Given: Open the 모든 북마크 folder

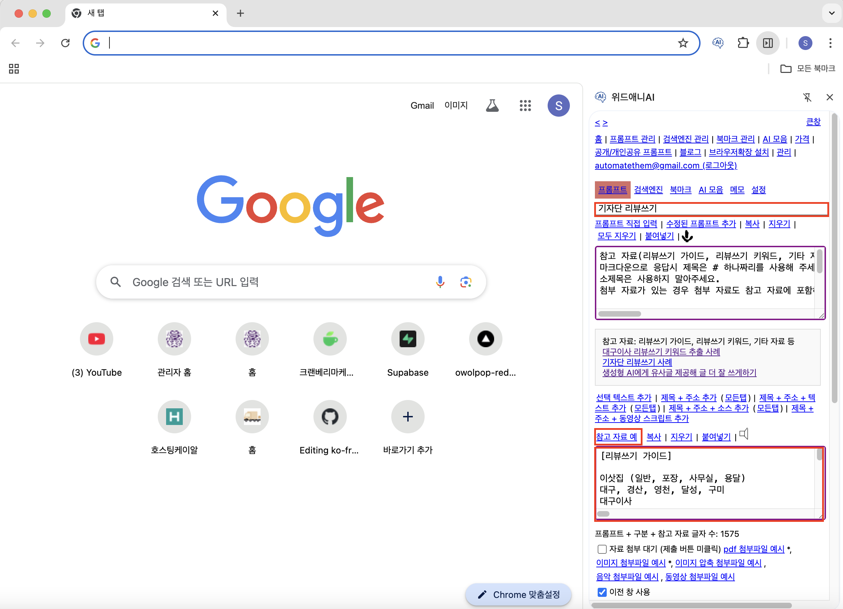Looking at the screenshot, I should (807, 68).
